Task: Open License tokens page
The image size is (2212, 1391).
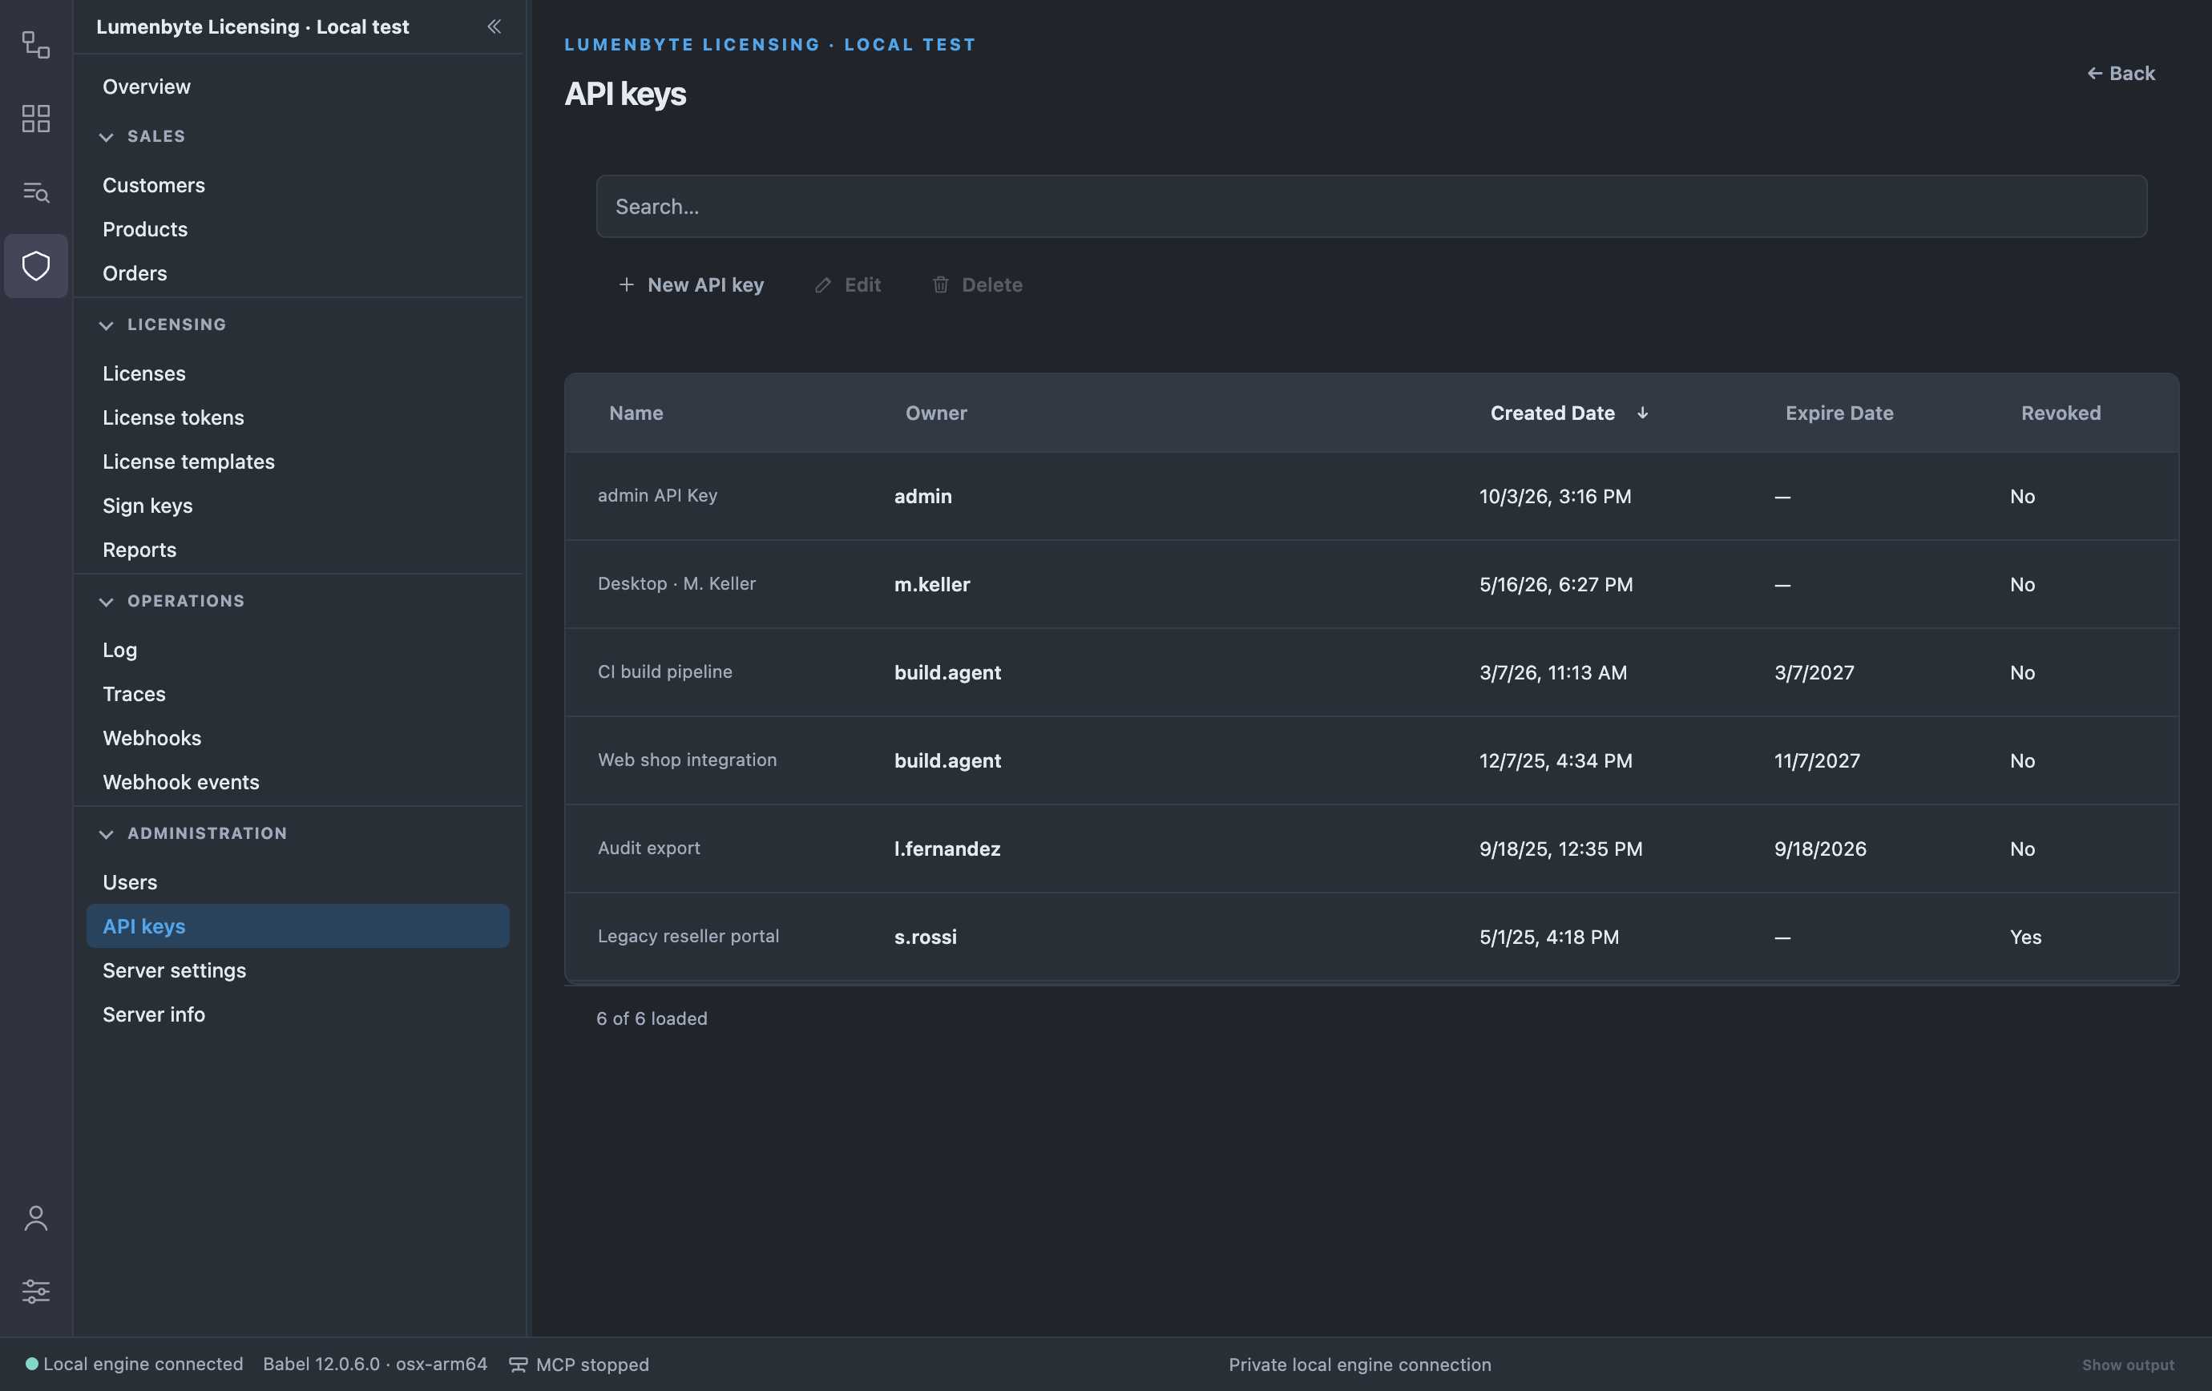Action: point(297,417)
